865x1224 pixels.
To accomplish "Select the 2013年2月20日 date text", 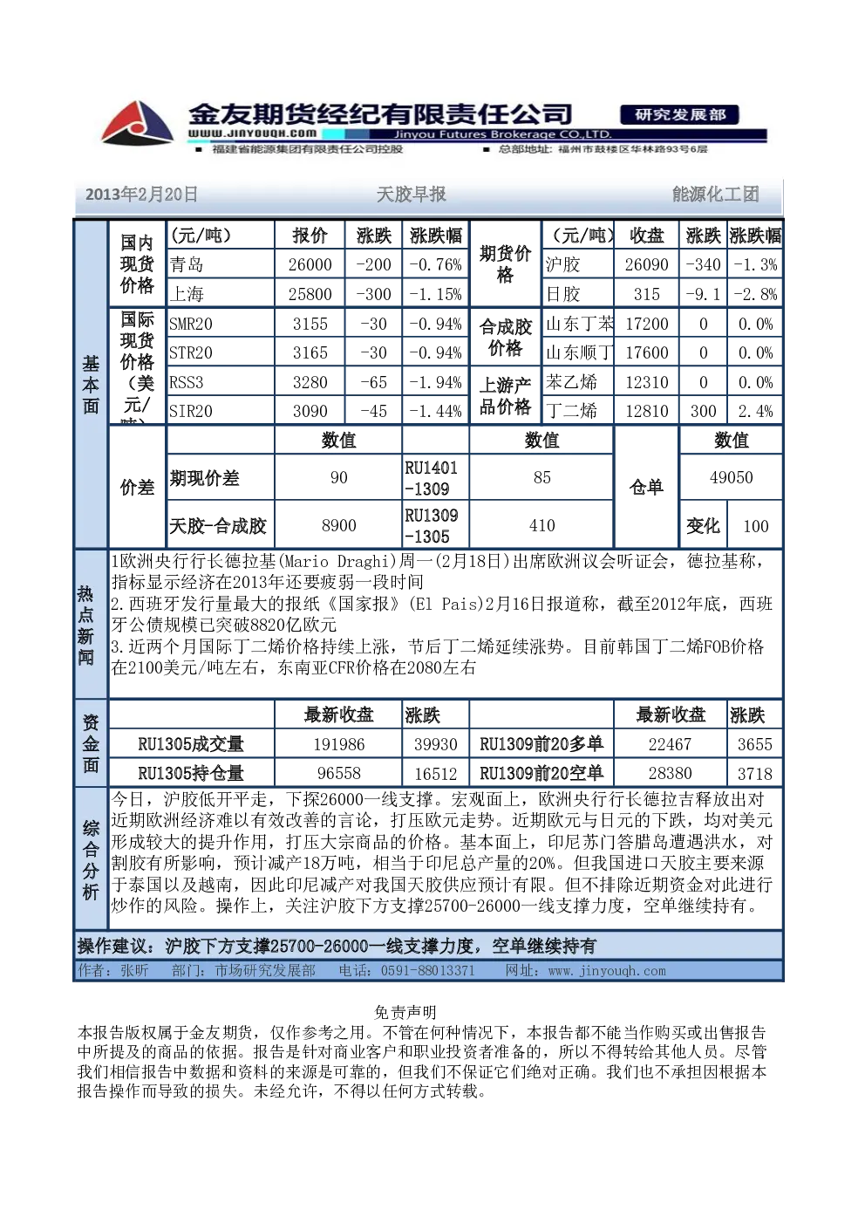I will 141,195.
